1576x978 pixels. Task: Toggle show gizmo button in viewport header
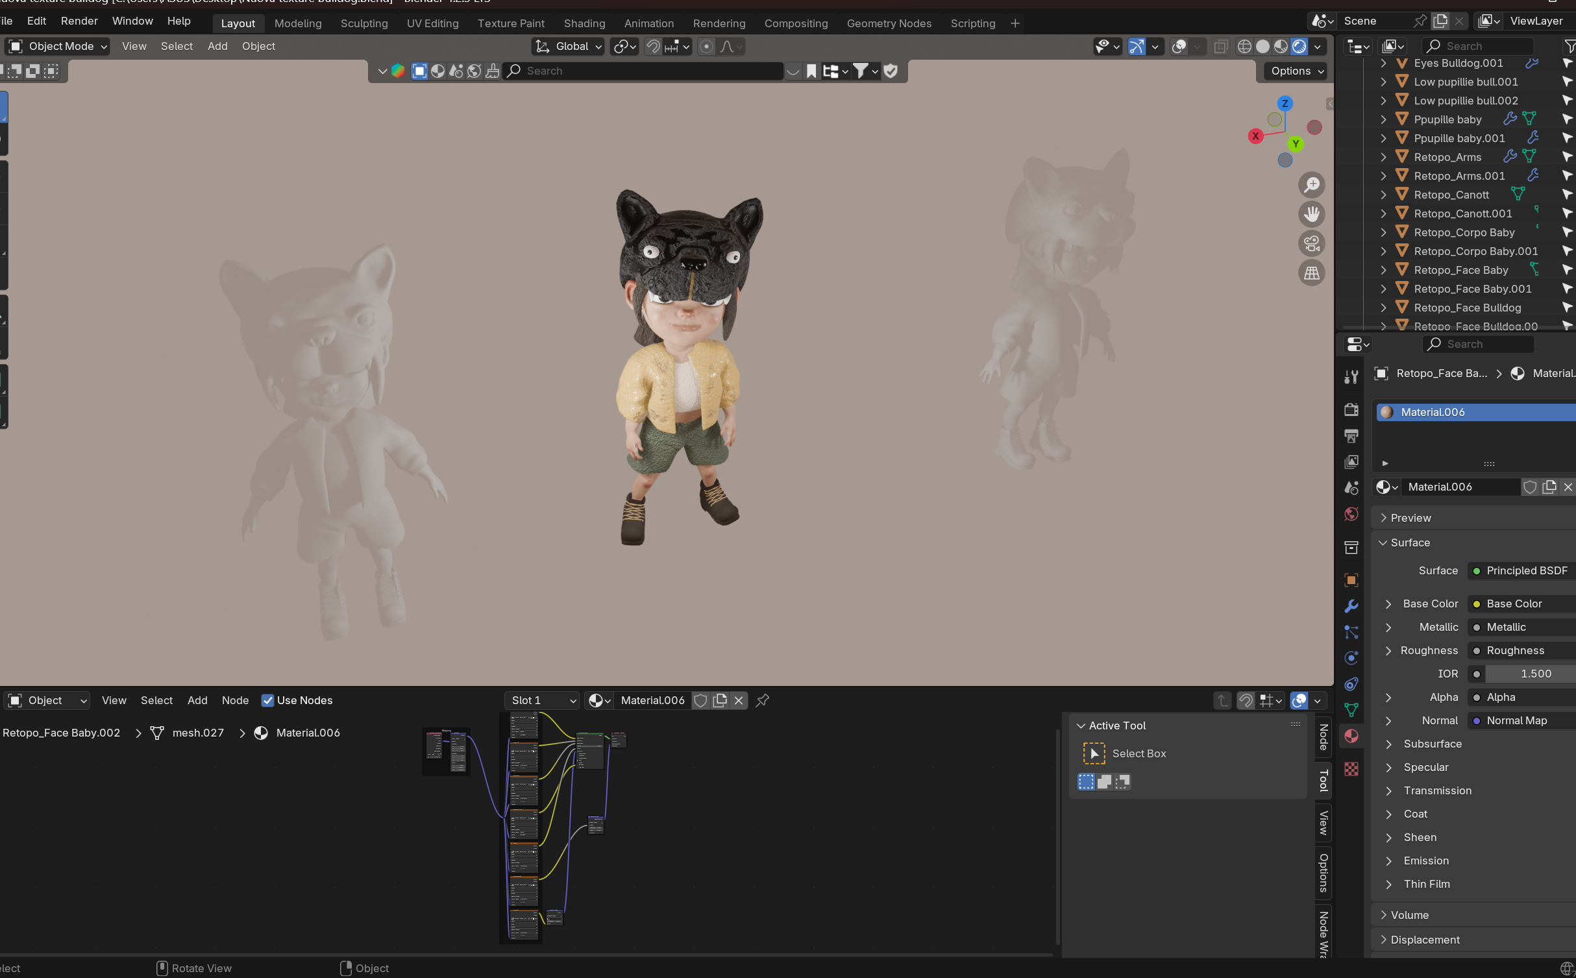1137,46
